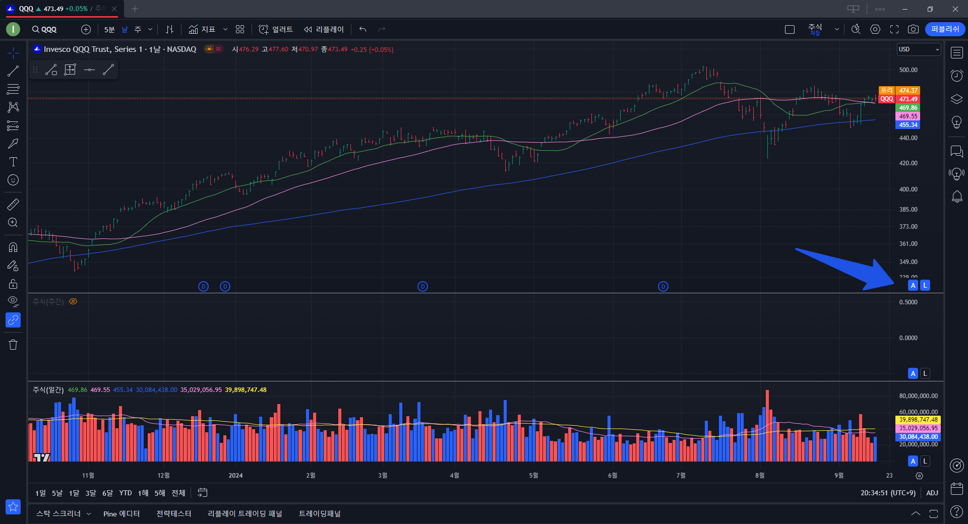The image size is (968, 524).
Task: Open the USD currency dropdown
Action: click(919, 49)
